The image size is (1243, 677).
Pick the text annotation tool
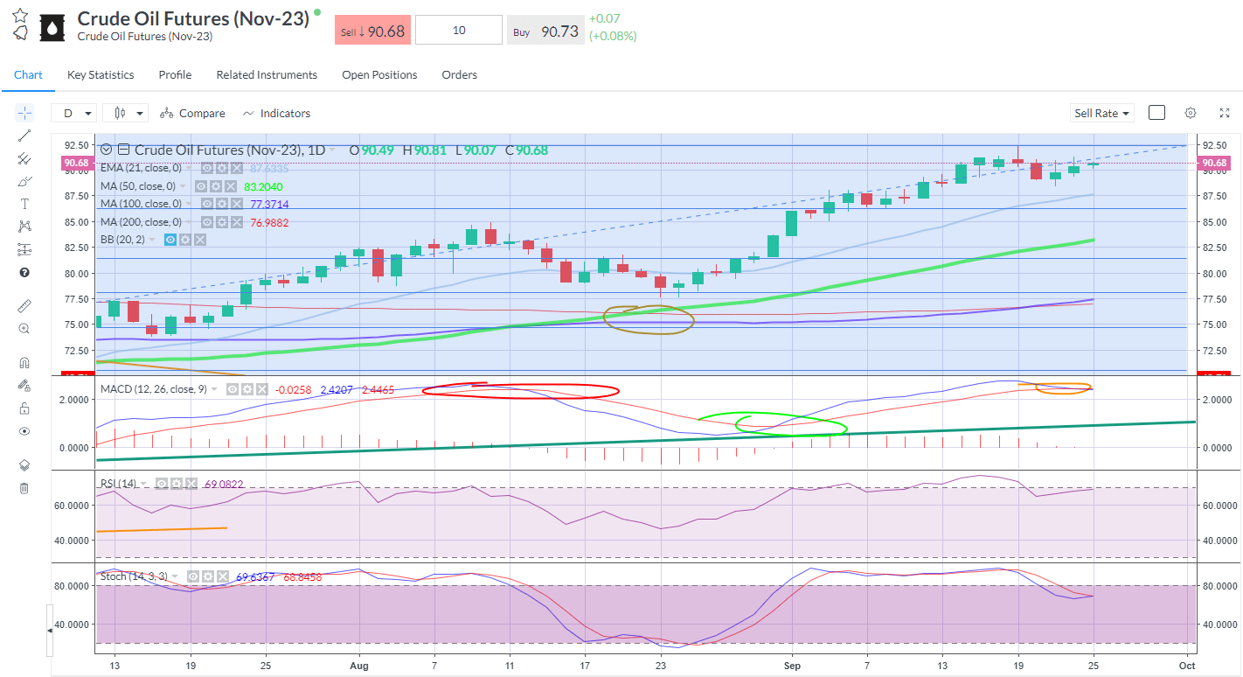click(x=24, y=203)
